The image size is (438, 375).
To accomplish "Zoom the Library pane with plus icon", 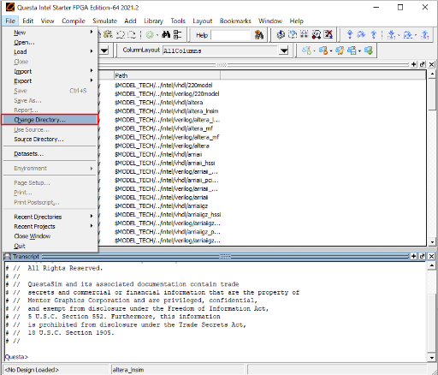I will 414,64.
